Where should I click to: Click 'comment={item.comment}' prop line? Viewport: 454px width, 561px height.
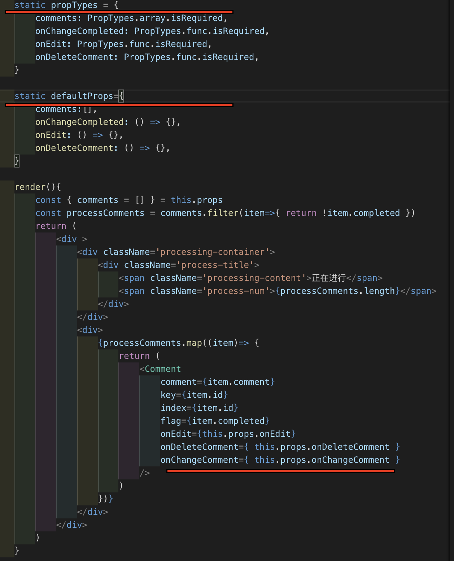(x=218, y=382)
